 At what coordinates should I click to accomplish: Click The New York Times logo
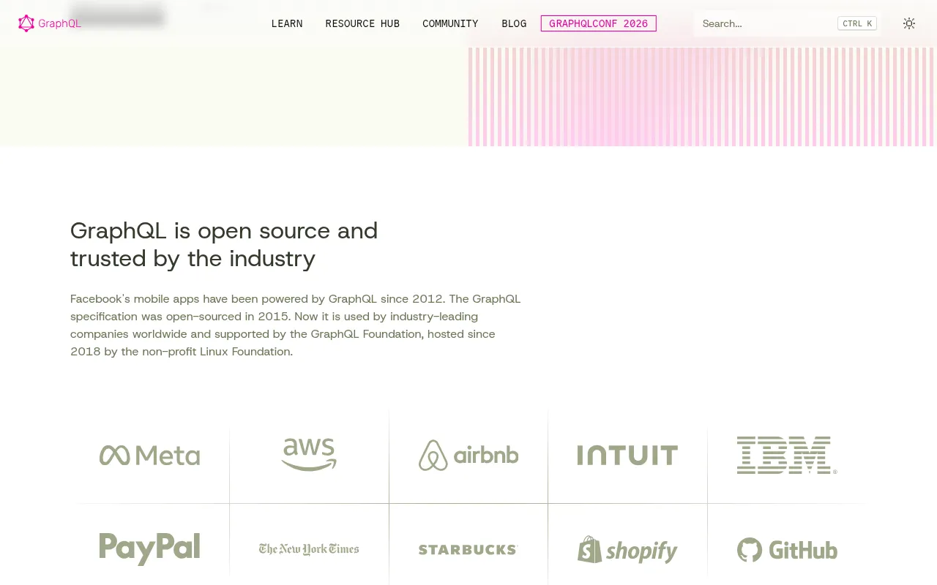click(x=309, y=549)
